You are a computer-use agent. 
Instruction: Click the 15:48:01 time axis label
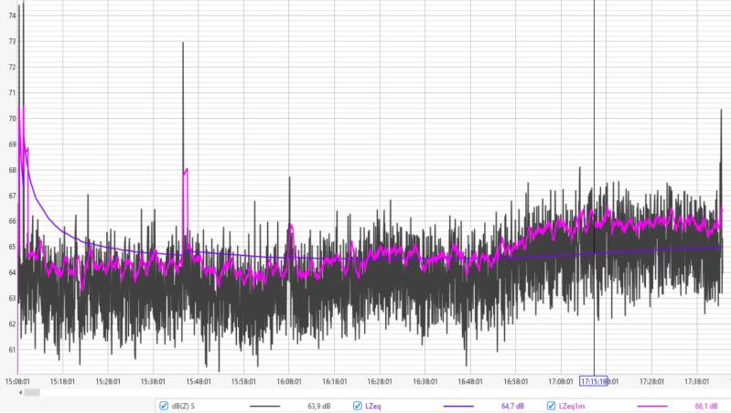tap(199, 381)
